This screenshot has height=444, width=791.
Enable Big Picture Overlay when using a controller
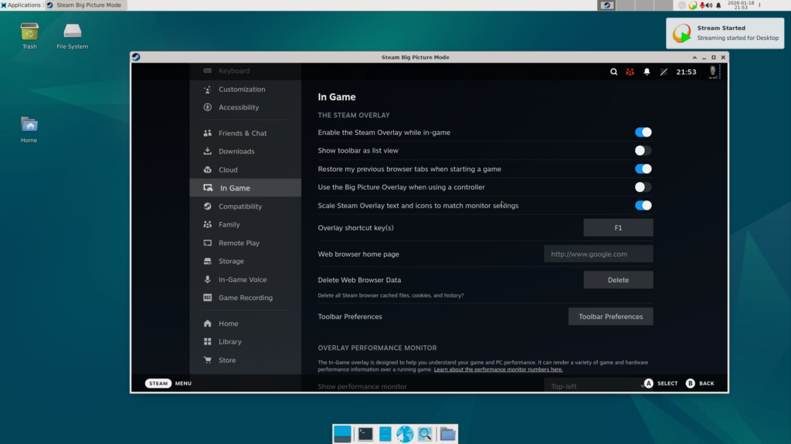pos(643,187)
